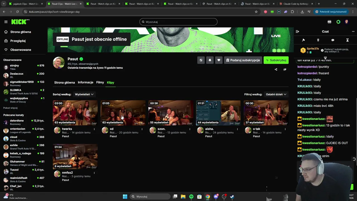Reload the page in Chrome

click(x=17, y=12)
